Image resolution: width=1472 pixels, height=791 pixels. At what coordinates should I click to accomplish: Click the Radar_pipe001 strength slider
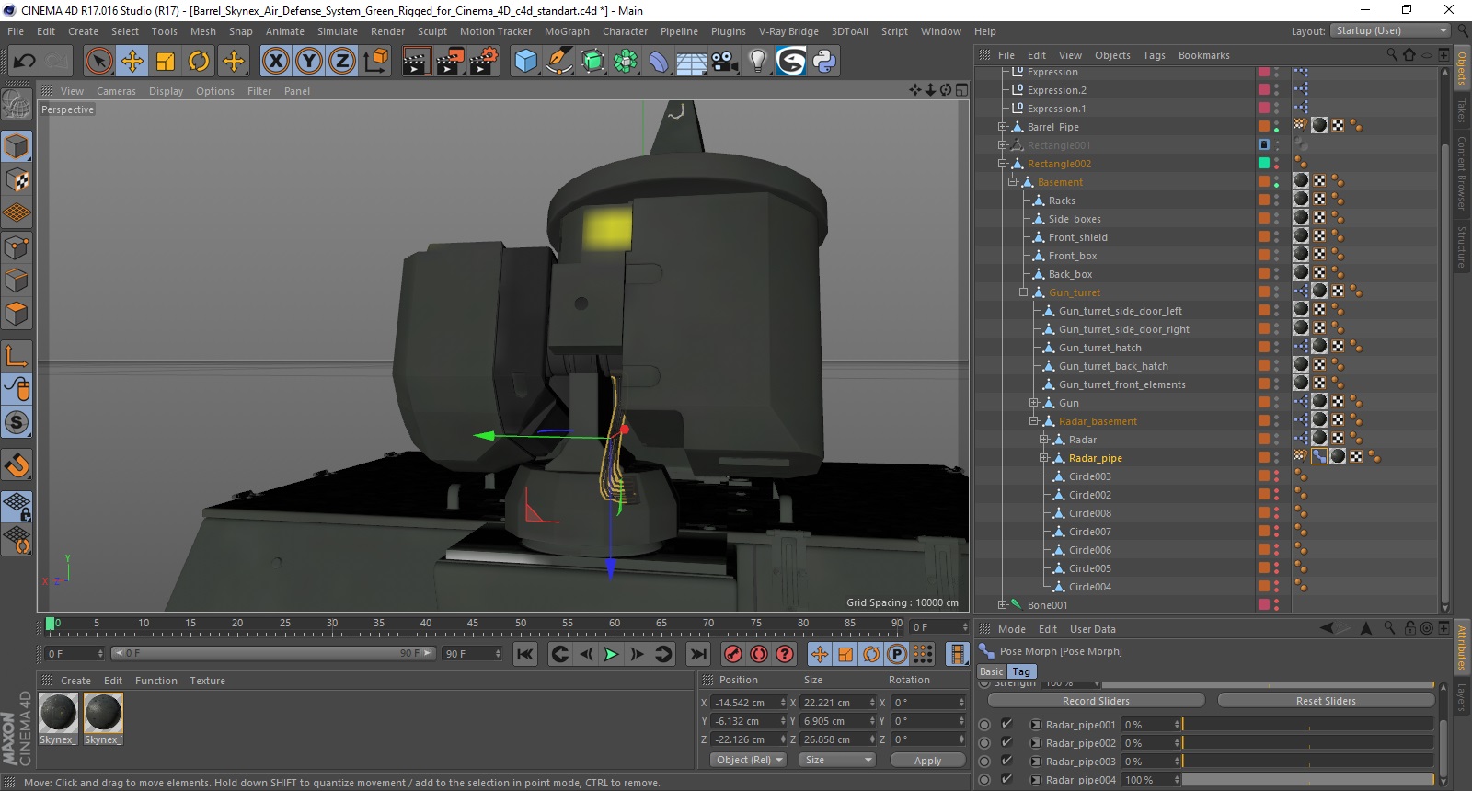(x=1307, y=725)
